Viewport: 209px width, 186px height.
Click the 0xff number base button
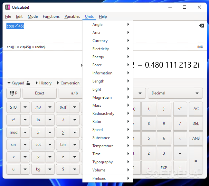[x=63, y=107]
